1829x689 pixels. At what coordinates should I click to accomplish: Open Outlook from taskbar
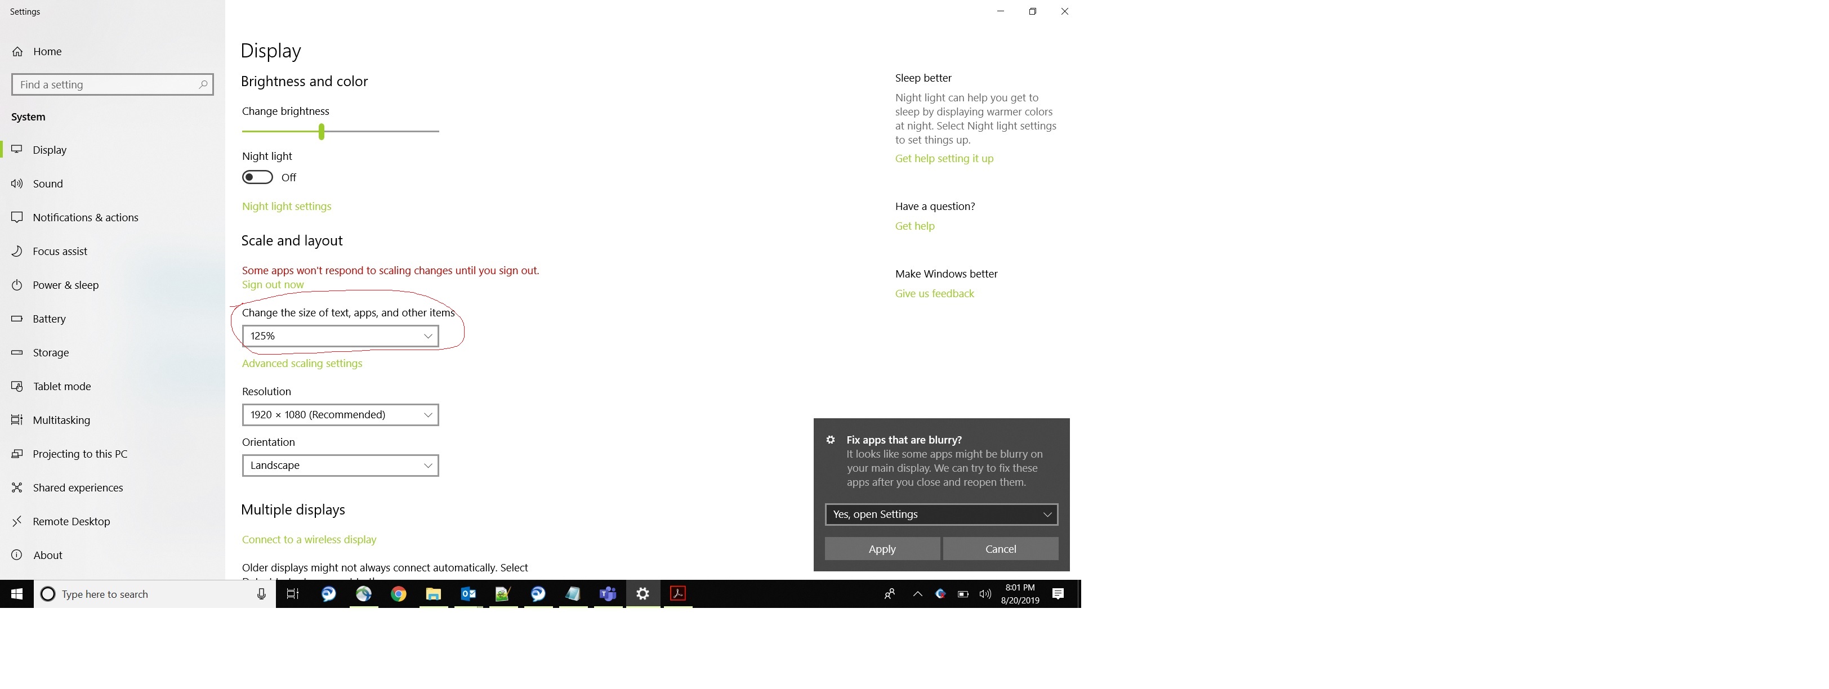pyautogui.click(x=468, y=594)
